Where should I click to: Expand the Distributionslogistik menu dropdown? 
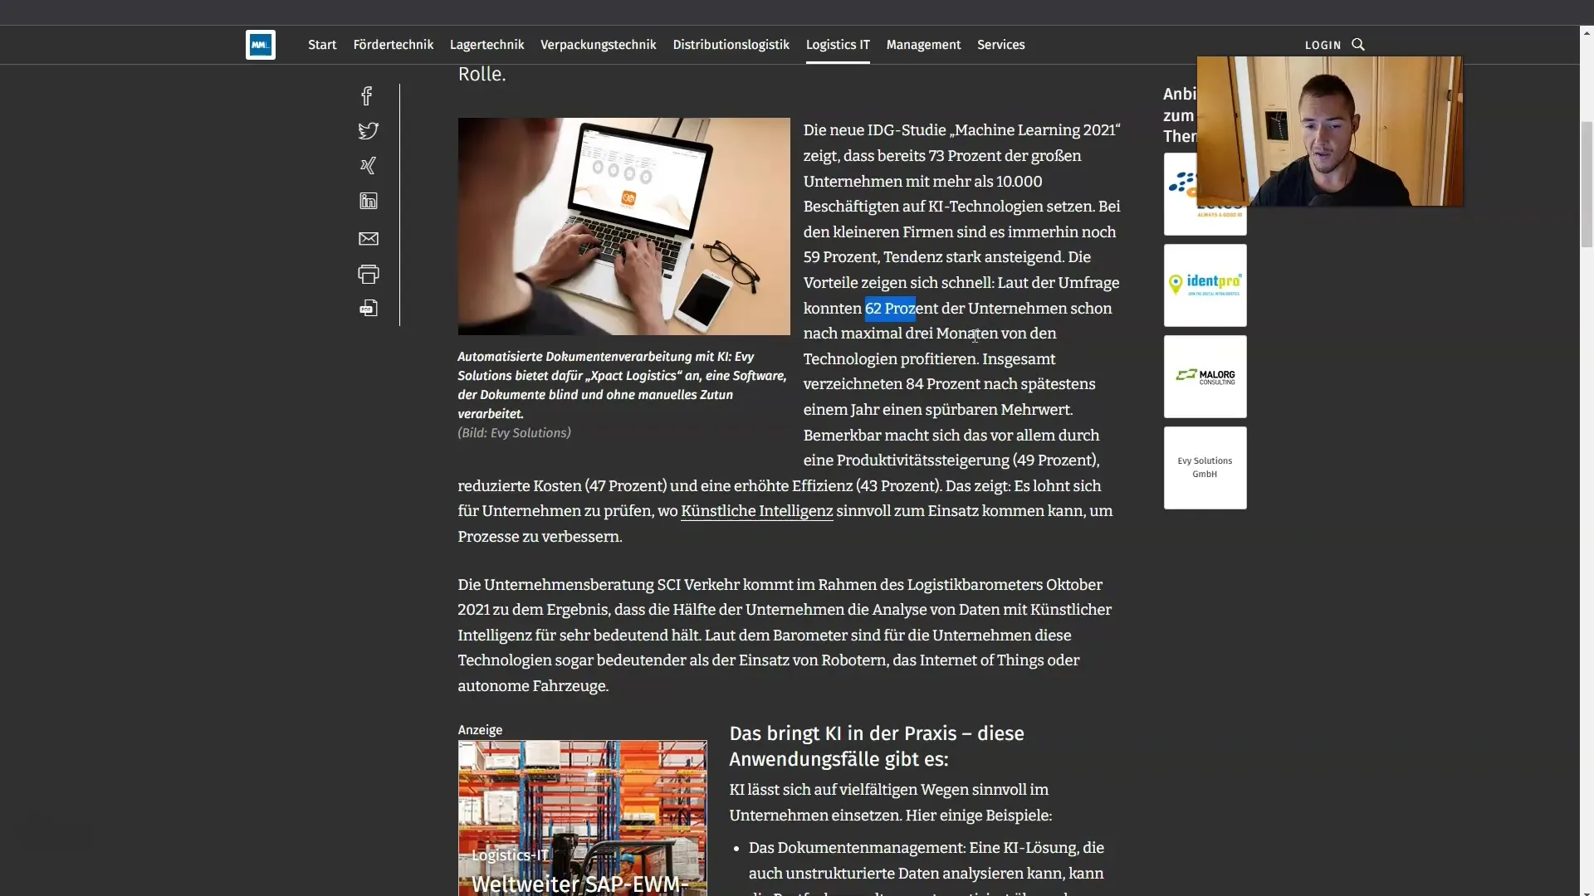731,44
